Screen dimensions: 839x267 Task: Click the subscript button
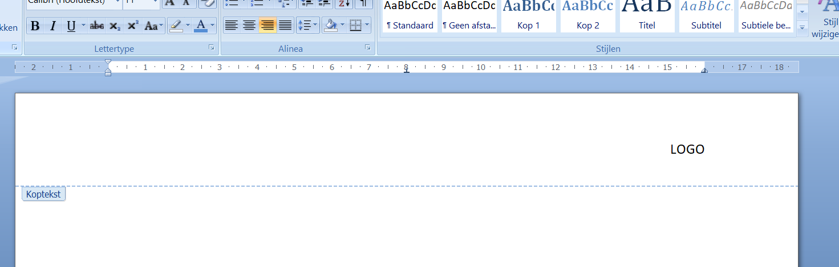pyautogui.click(x=115, y=26)
